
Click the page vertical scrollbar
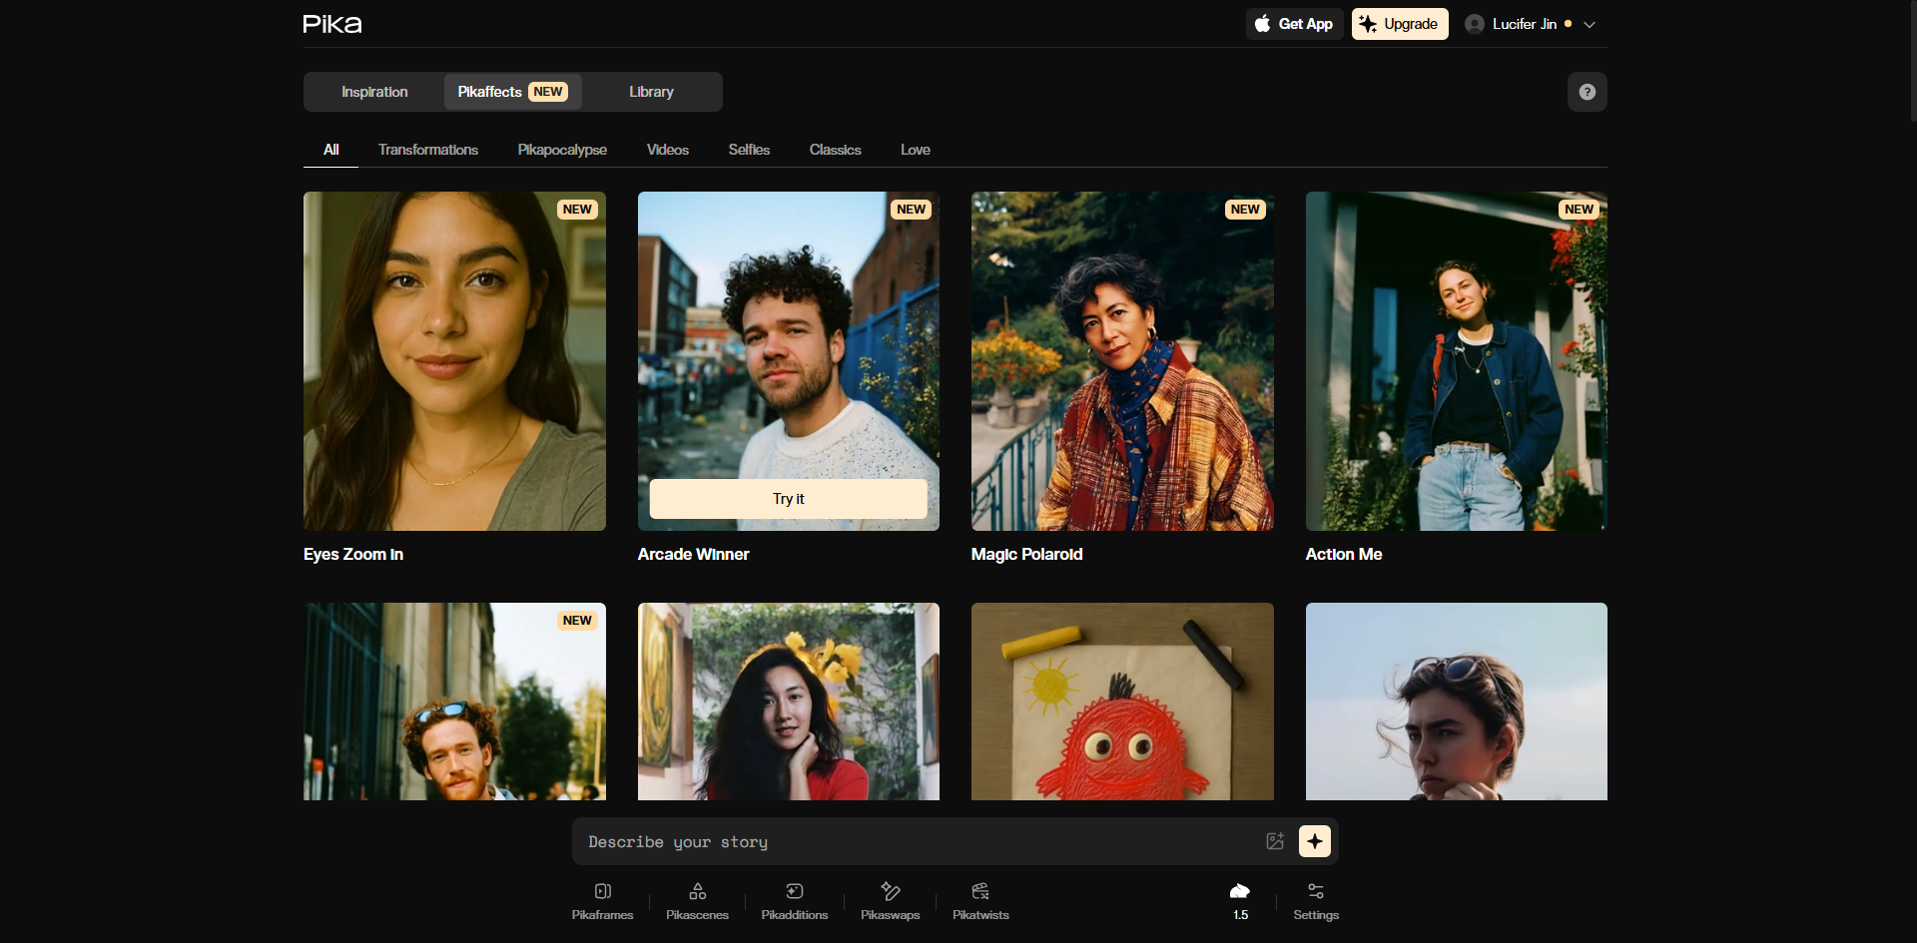(1912, 60)
